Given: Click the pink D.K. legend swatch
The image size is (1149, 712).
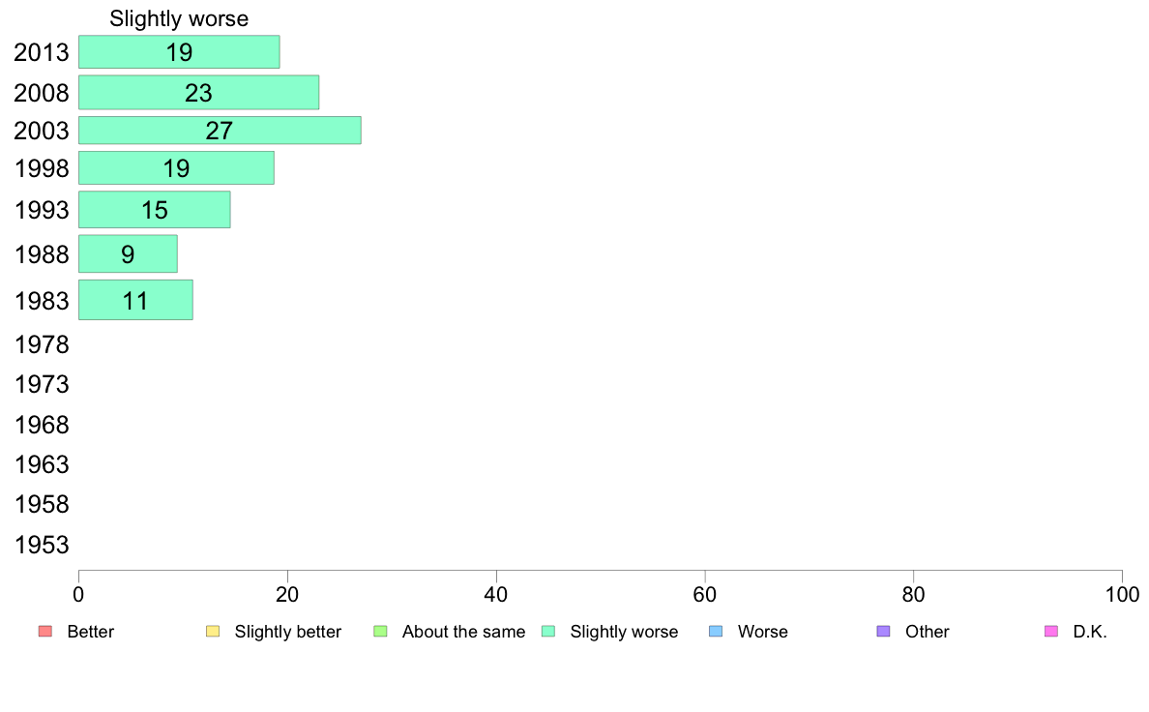Looking at the screenshot, I should [x=1051, y=632].
